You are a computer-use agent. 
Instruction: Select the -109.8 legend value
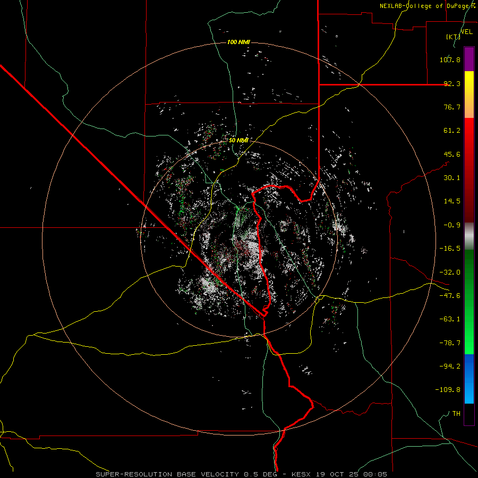coord(448,390)
